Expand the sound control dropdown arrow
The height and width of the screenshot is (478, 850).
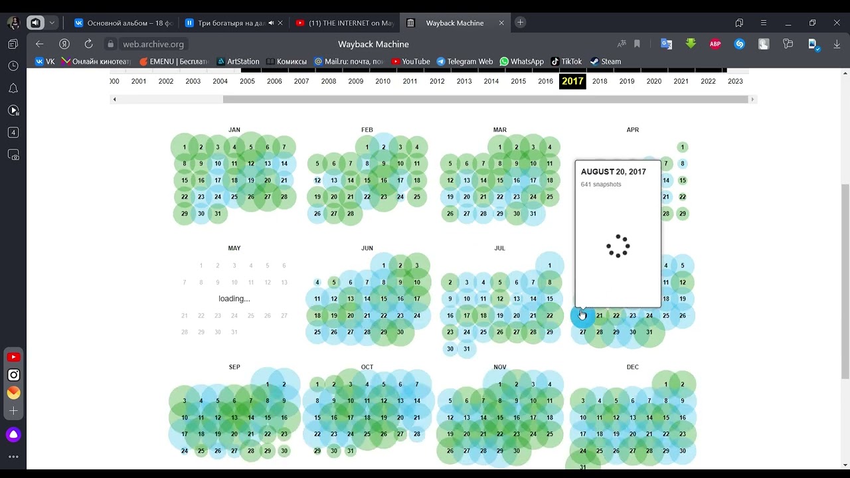click(x=52, y=23)
